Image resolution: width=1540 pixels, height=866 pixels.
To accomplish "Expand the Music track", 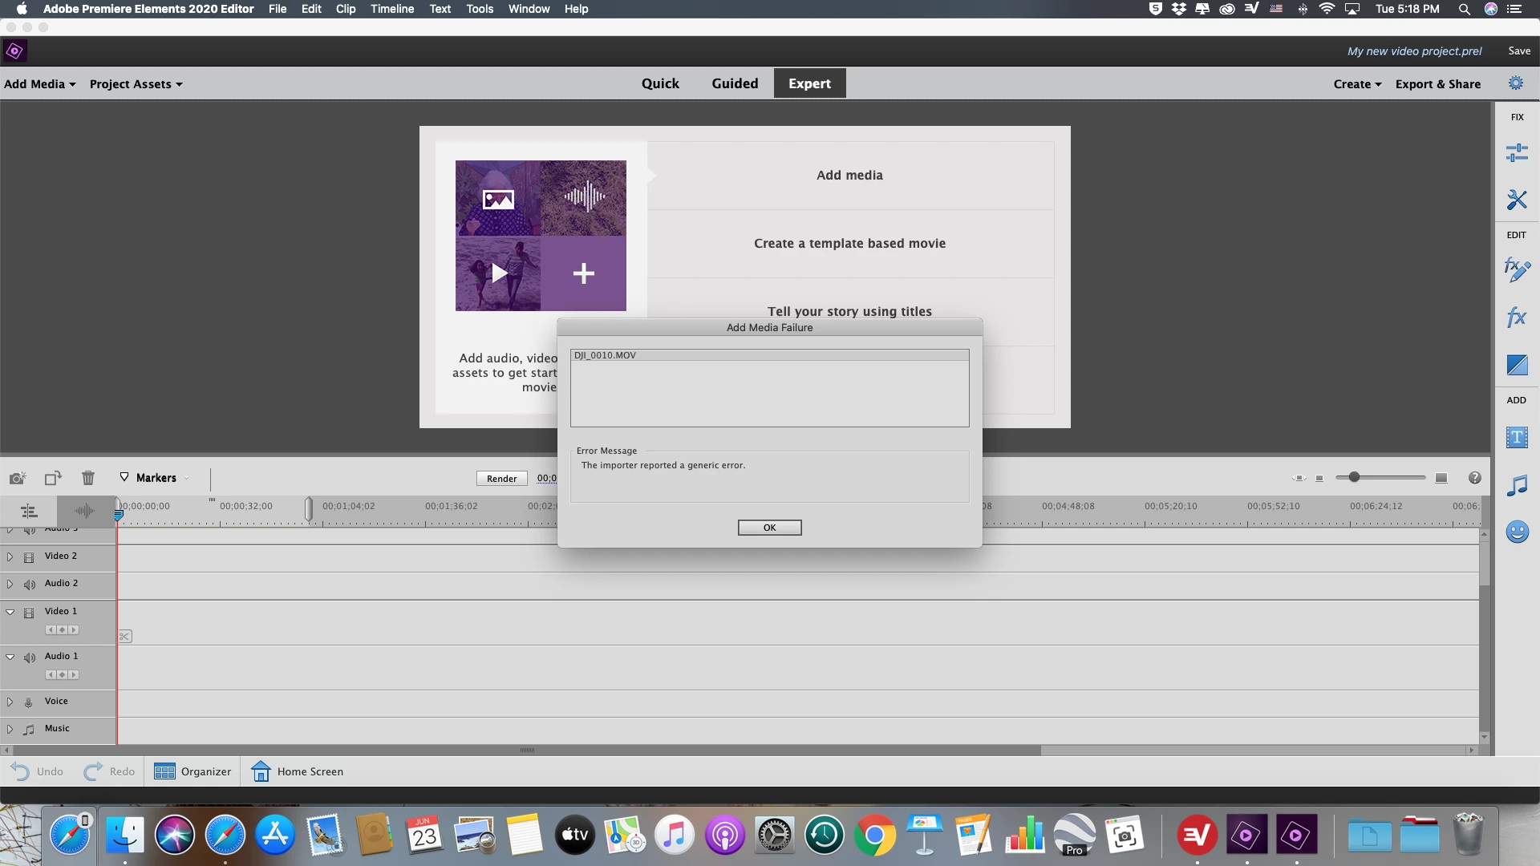I will (x=10, y=729).
